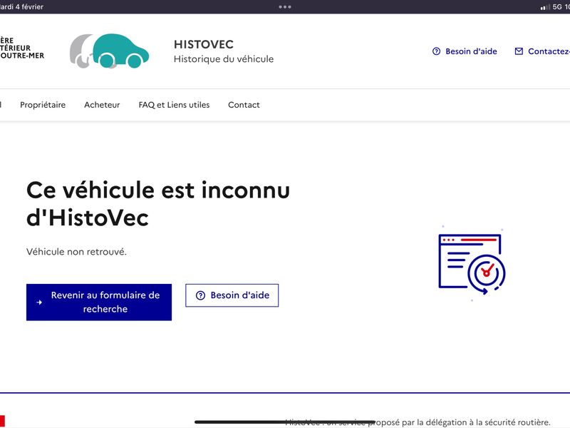570x428 pixels.
Task: Click the HistoVec car logo
Action: pos(109,51)
